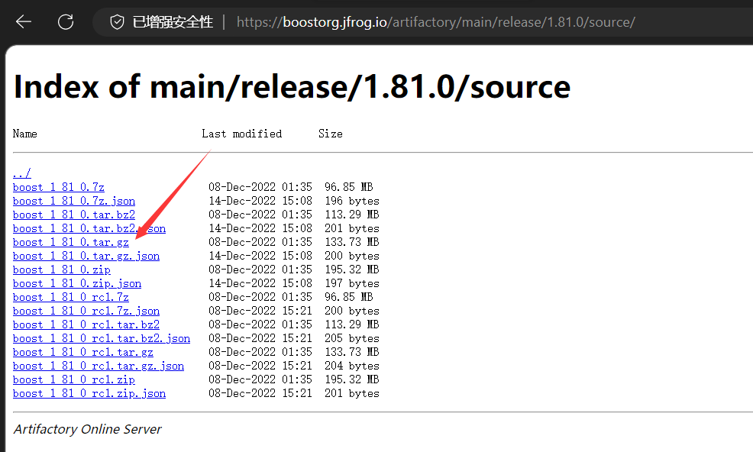The image size is (753, 452).
Task: Click the page reload icon
Action: 65,21
